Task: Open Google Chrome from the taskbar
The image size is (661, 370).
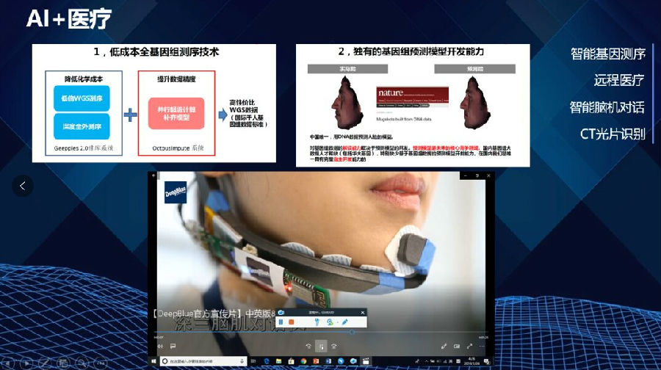Action: point(303,361)
